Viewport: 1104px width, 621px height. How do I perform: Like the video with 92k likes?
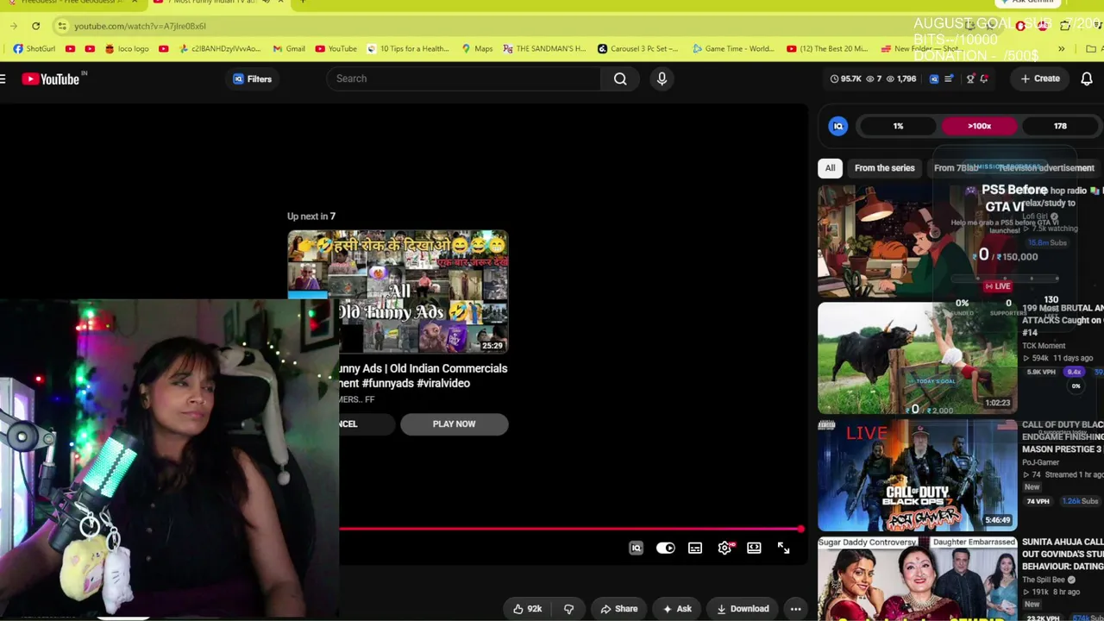pos(527,609)
